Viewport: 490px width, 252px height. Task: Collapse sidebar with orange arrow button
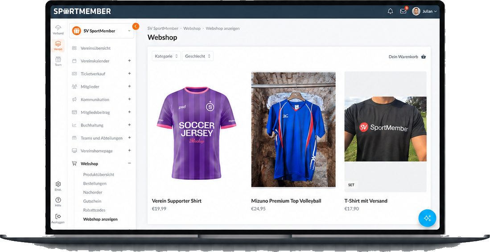136,27
